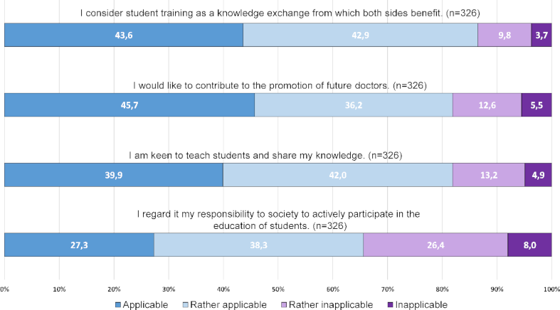Click the 'promotion of future doctors' title

point(279,85)
